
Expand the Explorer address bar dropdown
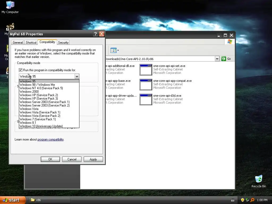217,59
